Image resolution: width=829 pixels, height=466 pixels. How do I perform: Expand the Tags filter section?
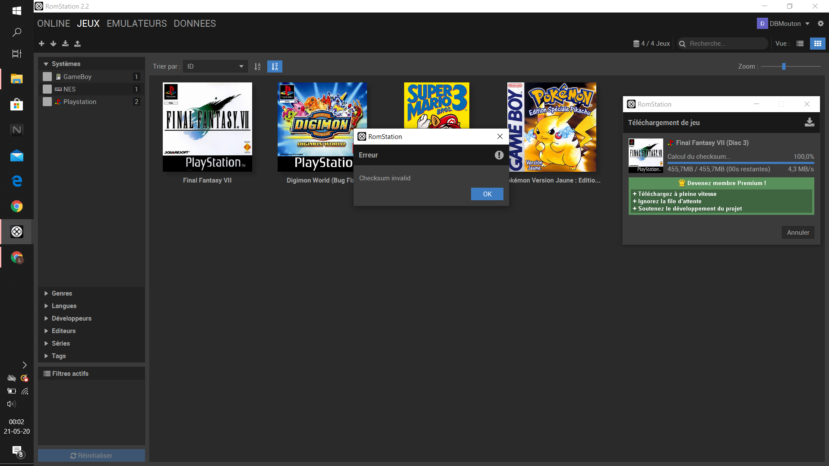tap(46, 356)
